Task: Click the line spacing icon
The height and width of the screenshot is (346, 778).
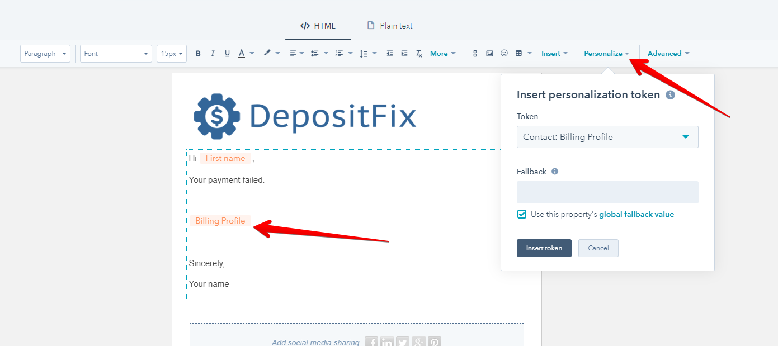Action: pos(364,54)
